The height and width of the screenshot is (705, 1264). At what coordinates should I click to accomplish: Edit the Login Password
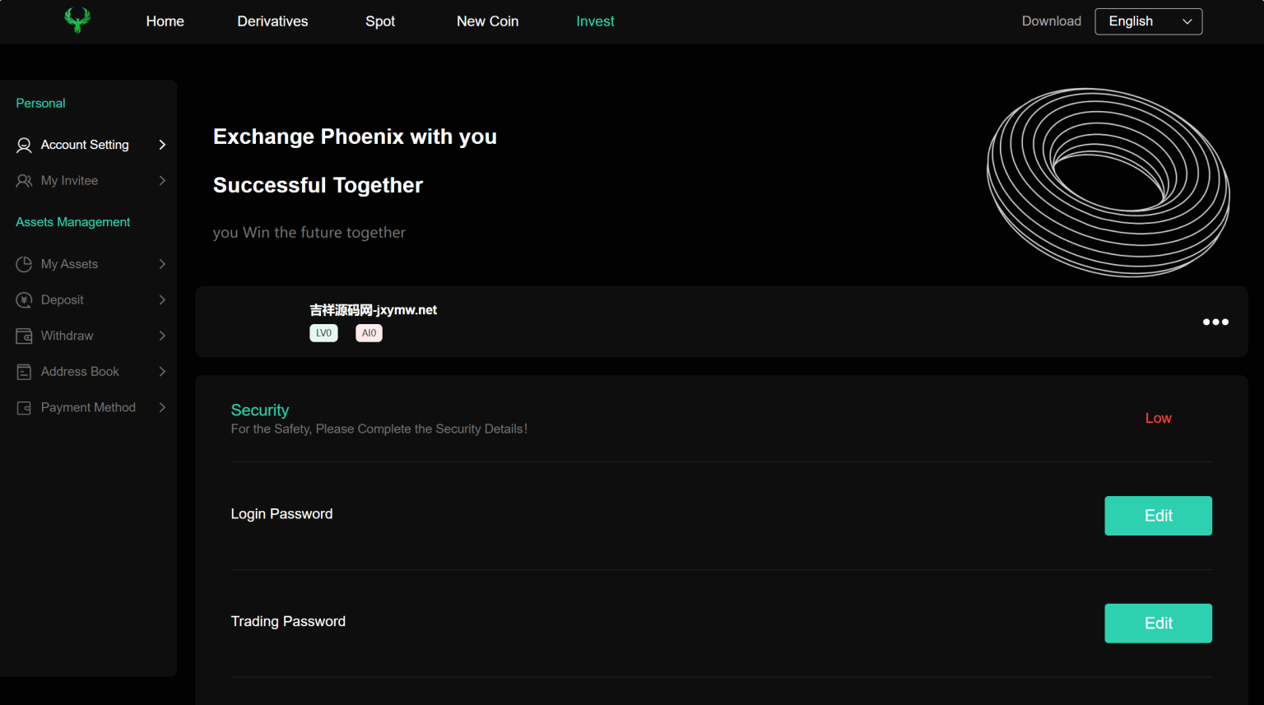[1158, 516]
